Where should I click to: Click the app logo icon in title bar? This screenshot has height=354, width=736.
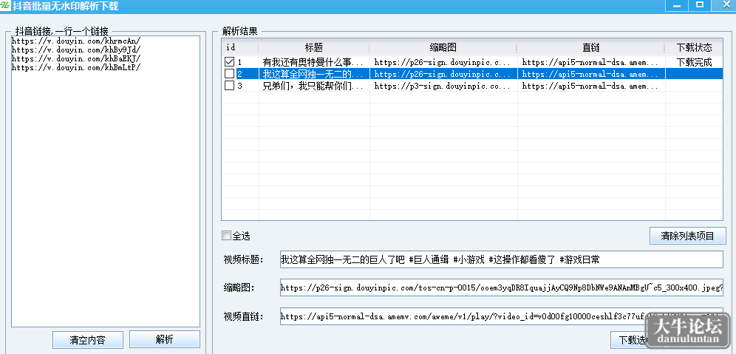[x=5, y=6]
